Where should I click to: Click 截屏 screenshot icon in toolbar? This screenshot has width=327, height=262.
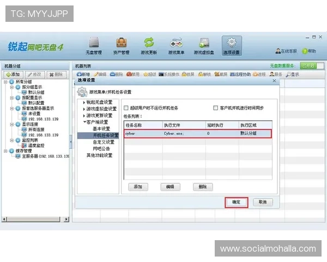click(221, 74)
